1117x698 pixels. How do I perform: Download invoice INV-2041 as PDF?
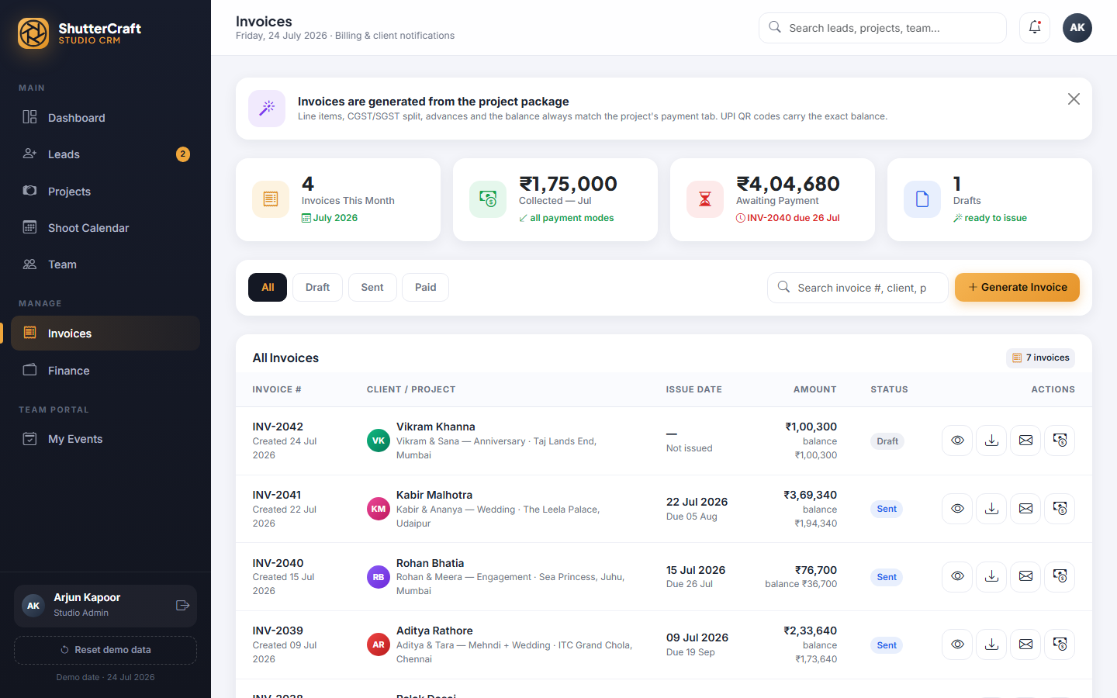pos(991,509)
